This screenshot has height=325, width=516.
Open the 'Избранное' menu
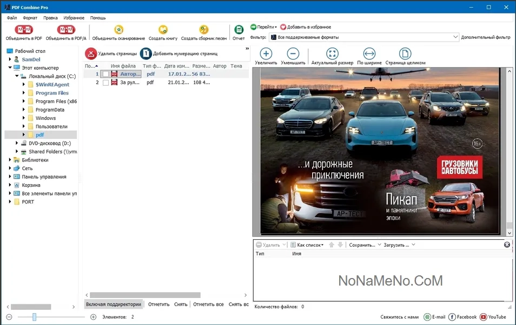click(x=74, y=18)
